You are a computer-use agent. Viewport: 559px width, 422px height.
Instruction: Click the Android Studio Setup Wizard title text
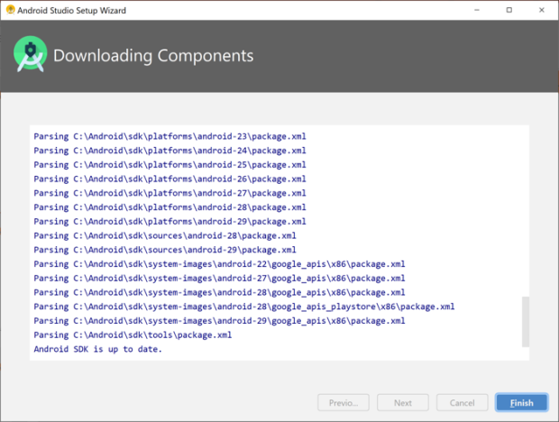[x=71, y=10]
